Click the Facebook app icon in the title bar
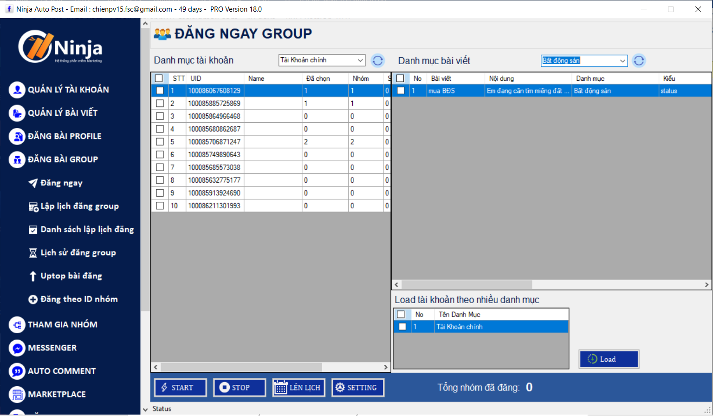Image resolution: width=713 pixels, height=416 pixels. point(9,9)
